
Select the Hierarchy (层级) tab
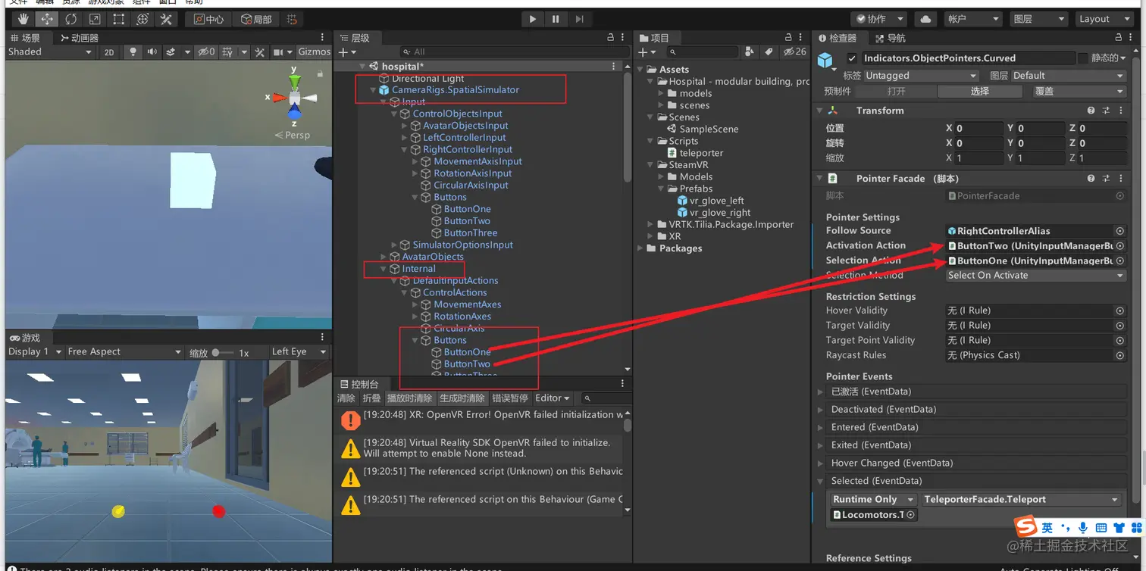point(355,38)
